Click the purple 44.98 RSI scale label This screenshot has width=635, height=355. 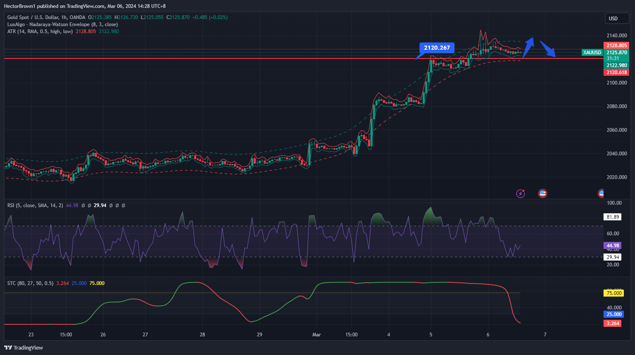(x=613, y=246)
